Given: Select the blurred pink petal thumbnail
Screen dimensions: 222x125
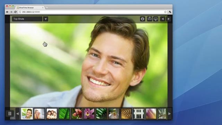Looking at the screenshot, I should coord(151,114).
